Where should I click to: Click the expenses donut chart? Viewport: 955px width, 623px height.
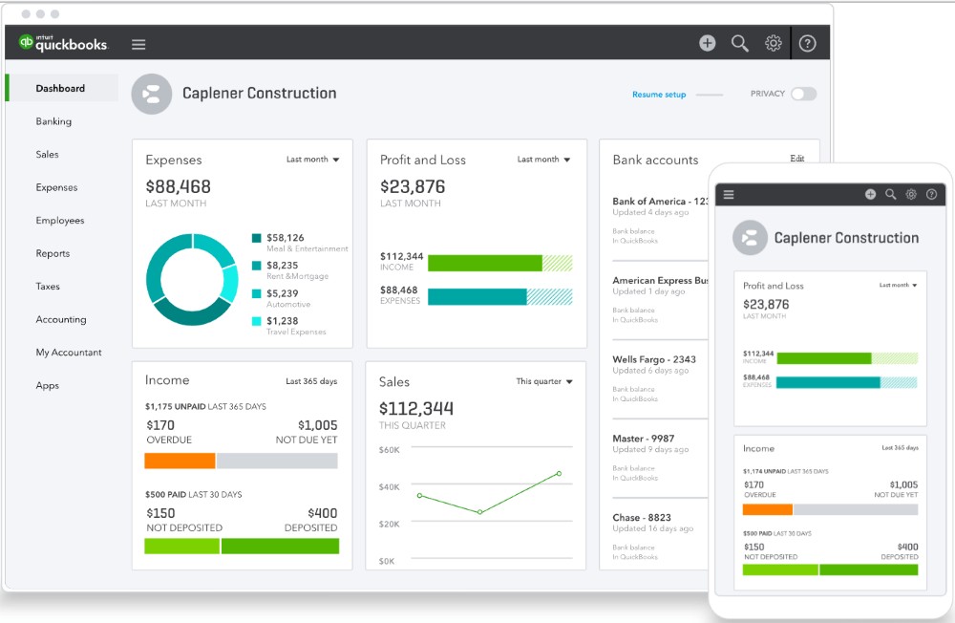tap(192, 279)
